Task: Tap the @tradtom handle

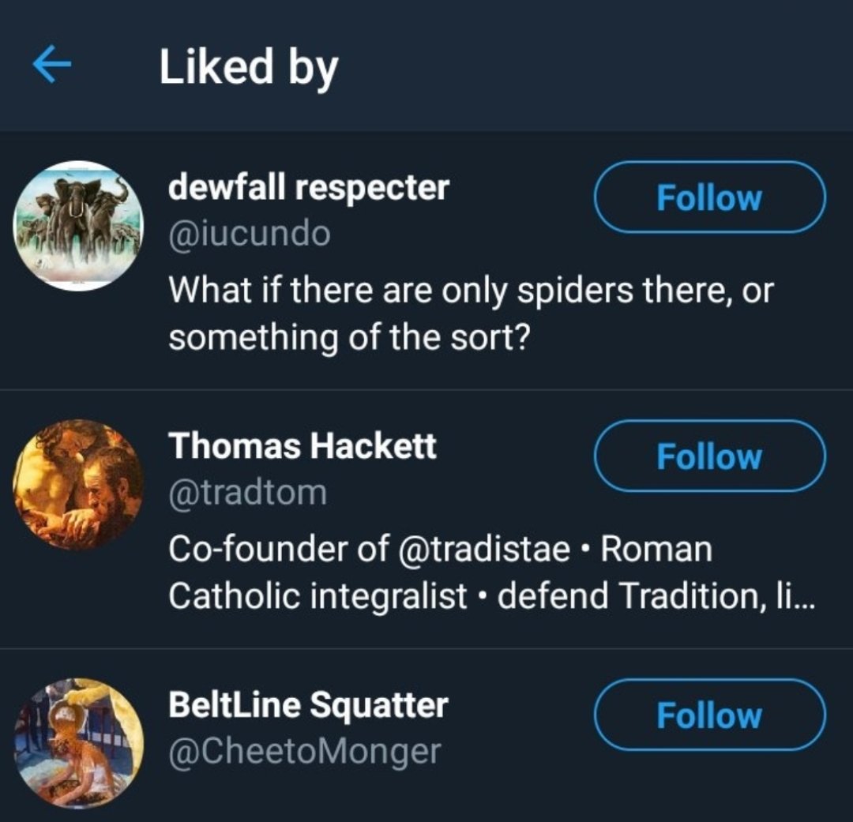Action: click(x=247, y=492)
